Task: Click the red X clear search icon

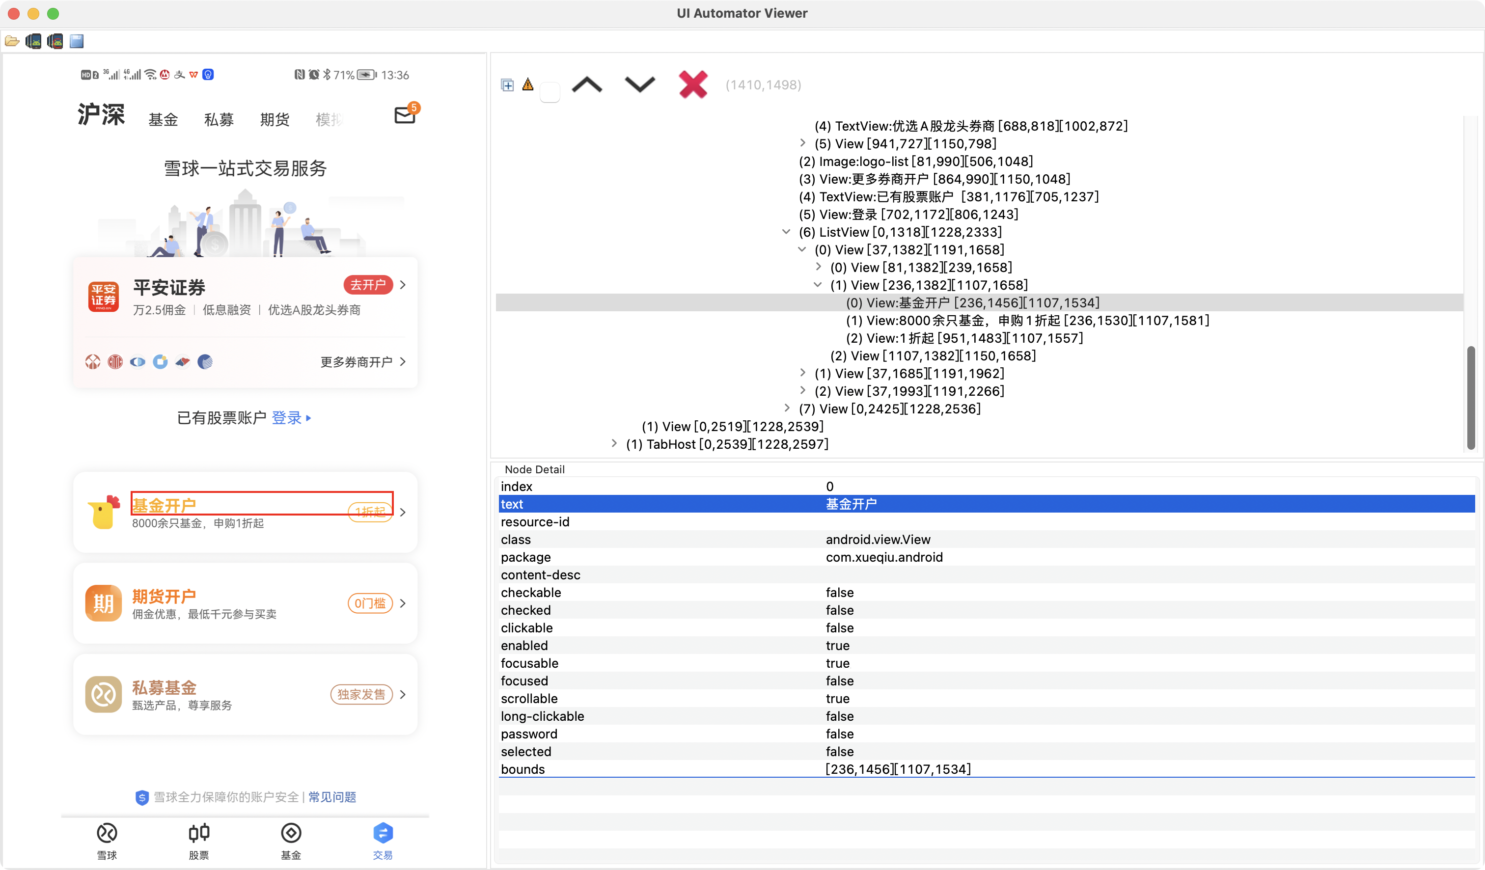Action: (692, 85)
